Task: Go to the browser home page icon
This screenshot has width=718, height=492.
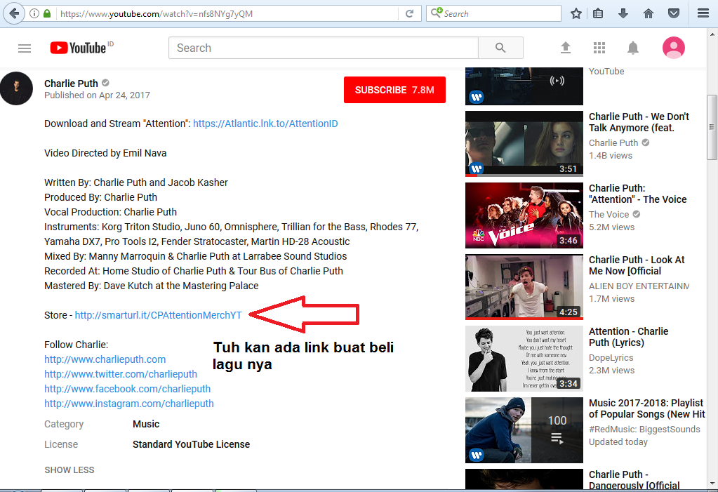Action: pyautogui.click(x=649, y=14)
